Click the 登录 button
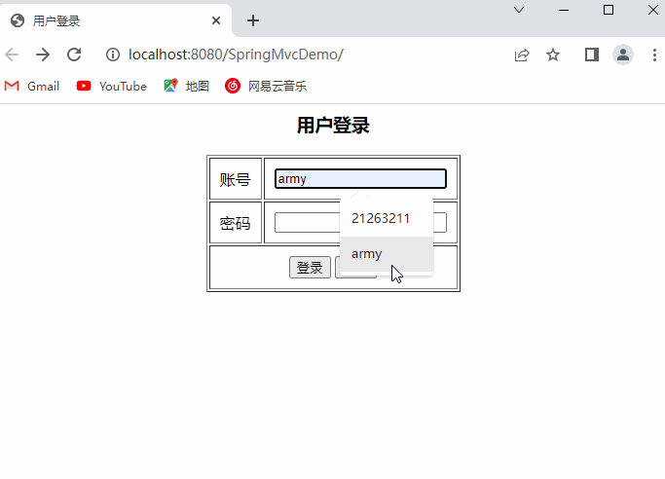 (x=310, y=268)
